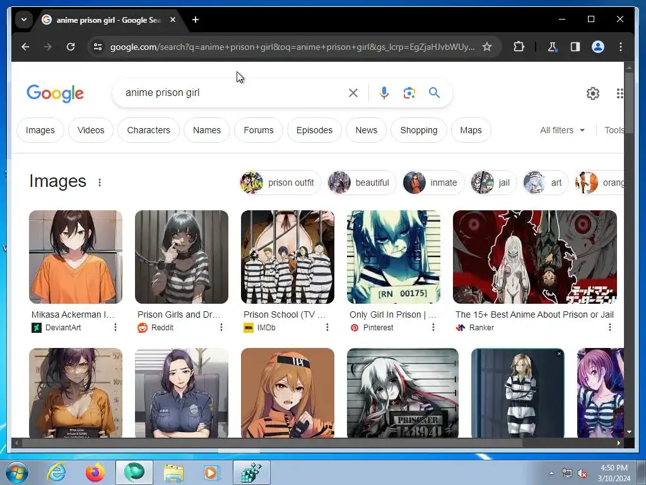Open options for the IMDb result
Viewport: 646px width, 485px height.
coord(327,328)
